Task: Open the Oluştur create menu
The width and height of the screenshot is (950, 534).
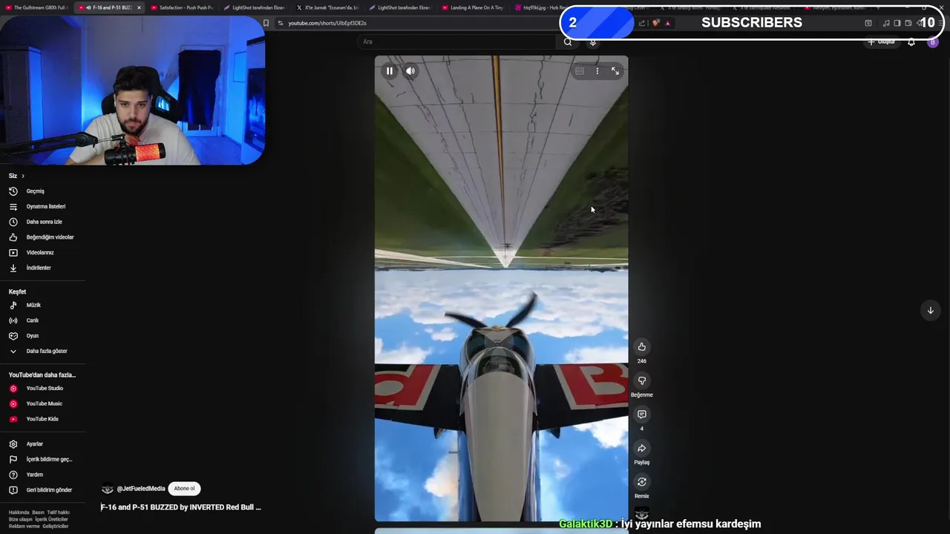Action: (x=882, y=42)
